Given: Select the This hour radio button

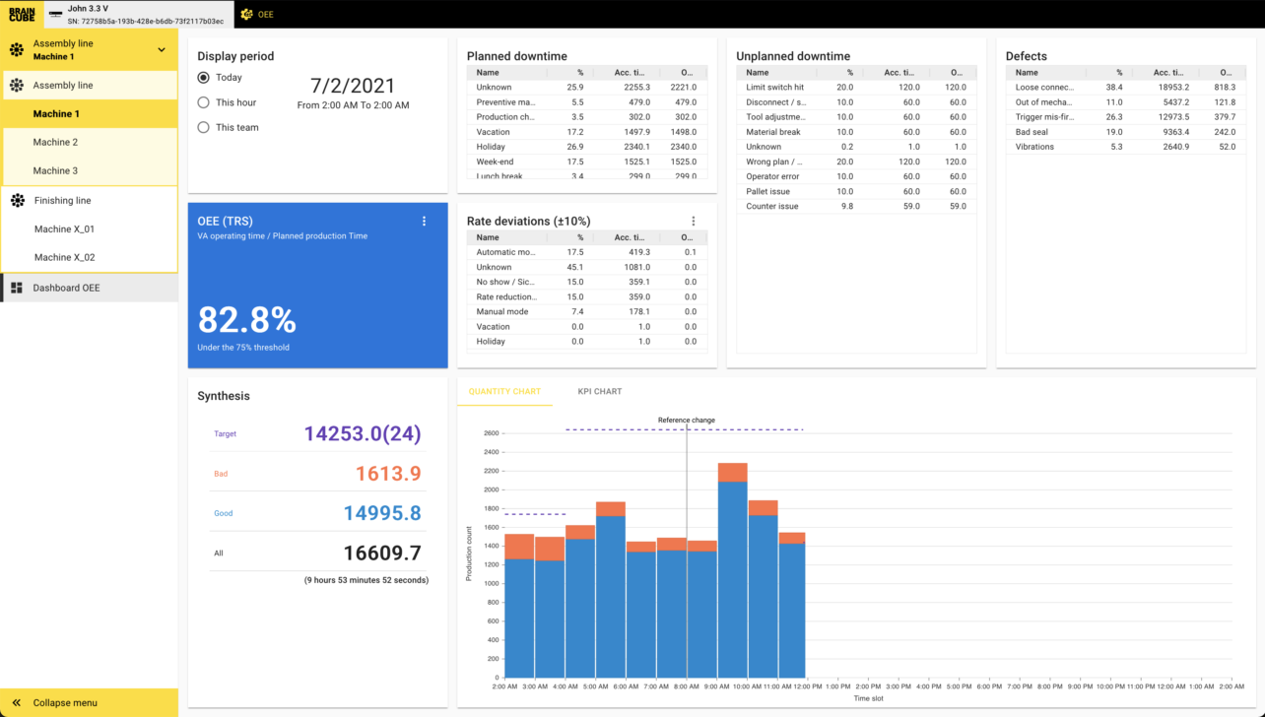Looking at the screenshot, I should 204,102.
